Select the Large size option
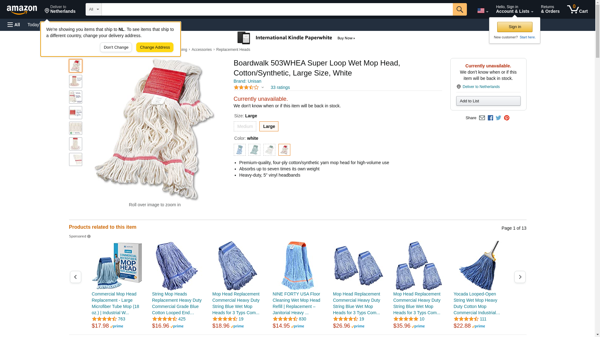The height and width of the screenshot is (337, 600). (x=269, y=126)
